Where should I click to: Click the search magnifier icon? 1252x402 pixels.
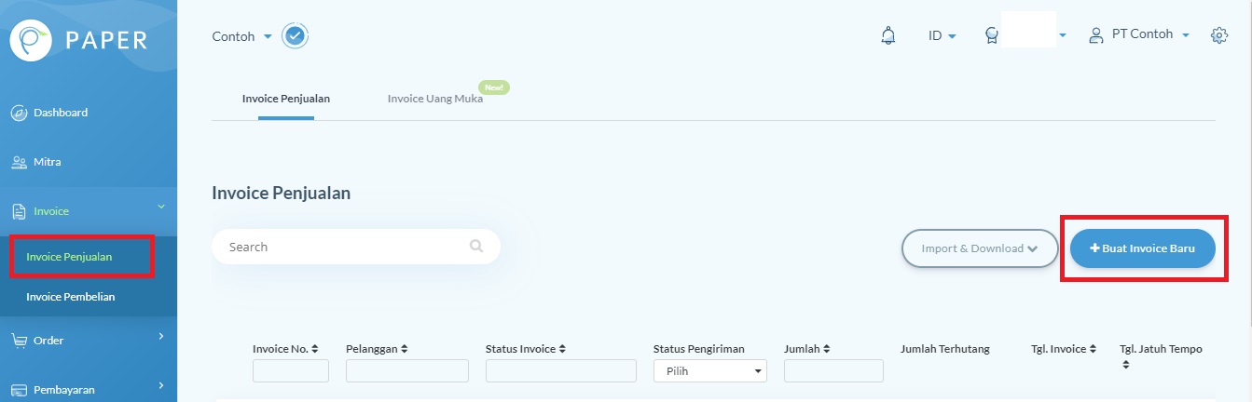point(476,247)
